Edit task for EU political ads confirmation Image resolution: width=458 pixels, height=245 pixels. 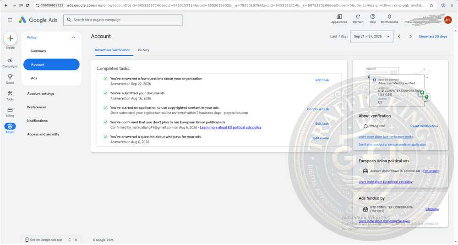tap(322, 124)
